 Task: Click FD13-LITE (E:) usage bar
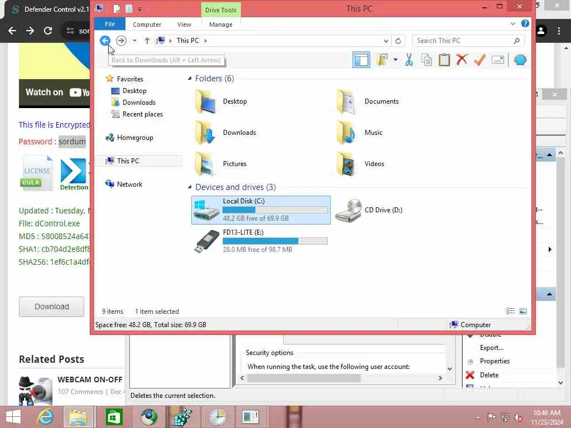[x=275, y=241]
